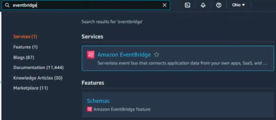Expand the Ohio region dropdown
The height and width of the screenshot is (120, 276).
[238, 5]
